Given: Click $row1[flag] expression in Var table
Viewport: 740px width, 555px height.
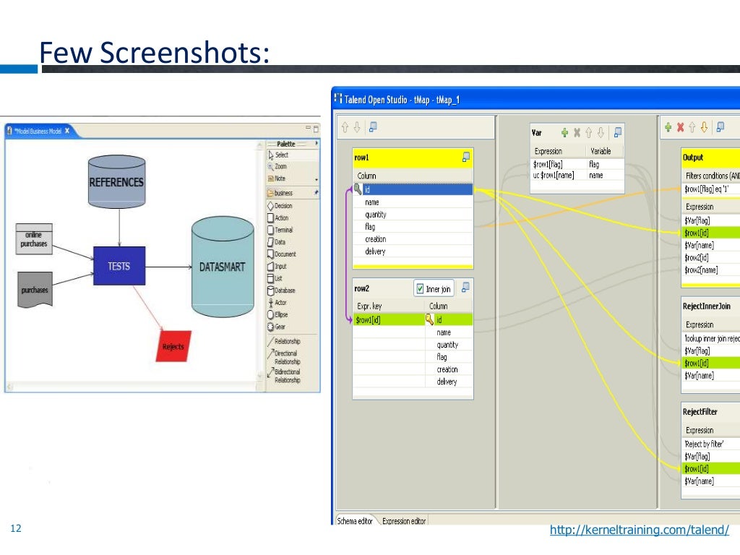Looking at the screenshot, I should pyautogui.click(x=559, y=164).
